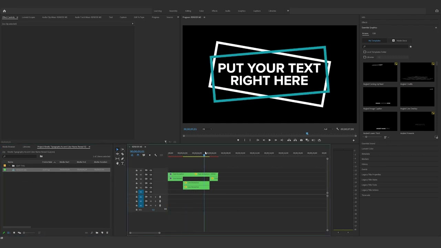
Task: Open the Program monitor button editor plus
Action: point(353,140)
